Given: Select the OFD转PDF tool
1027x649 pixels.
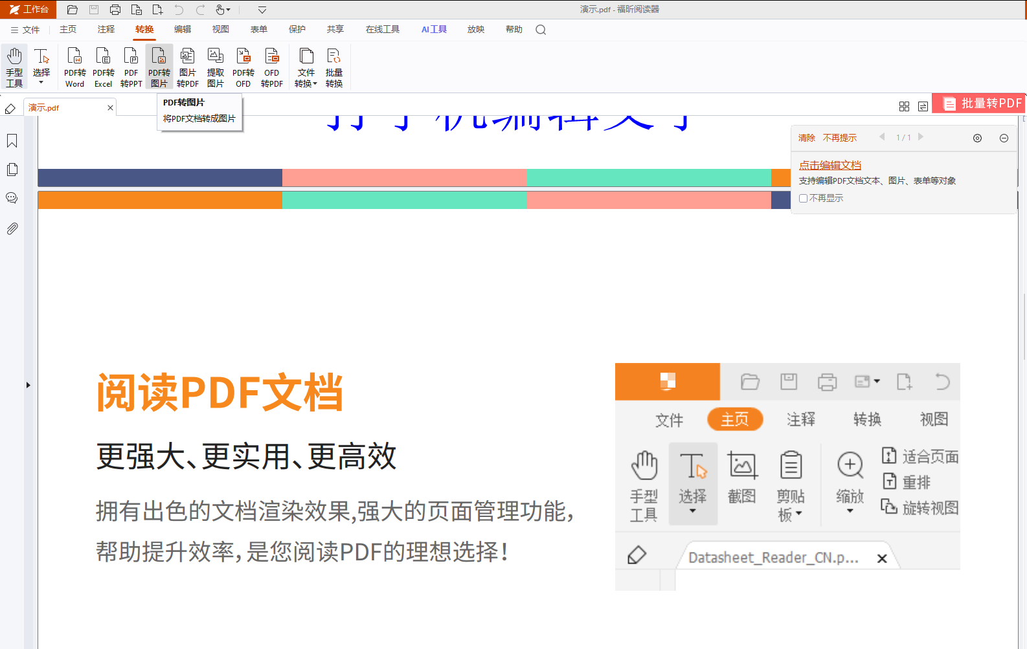Looking at the screenshot, I should (x=272, y=67).
